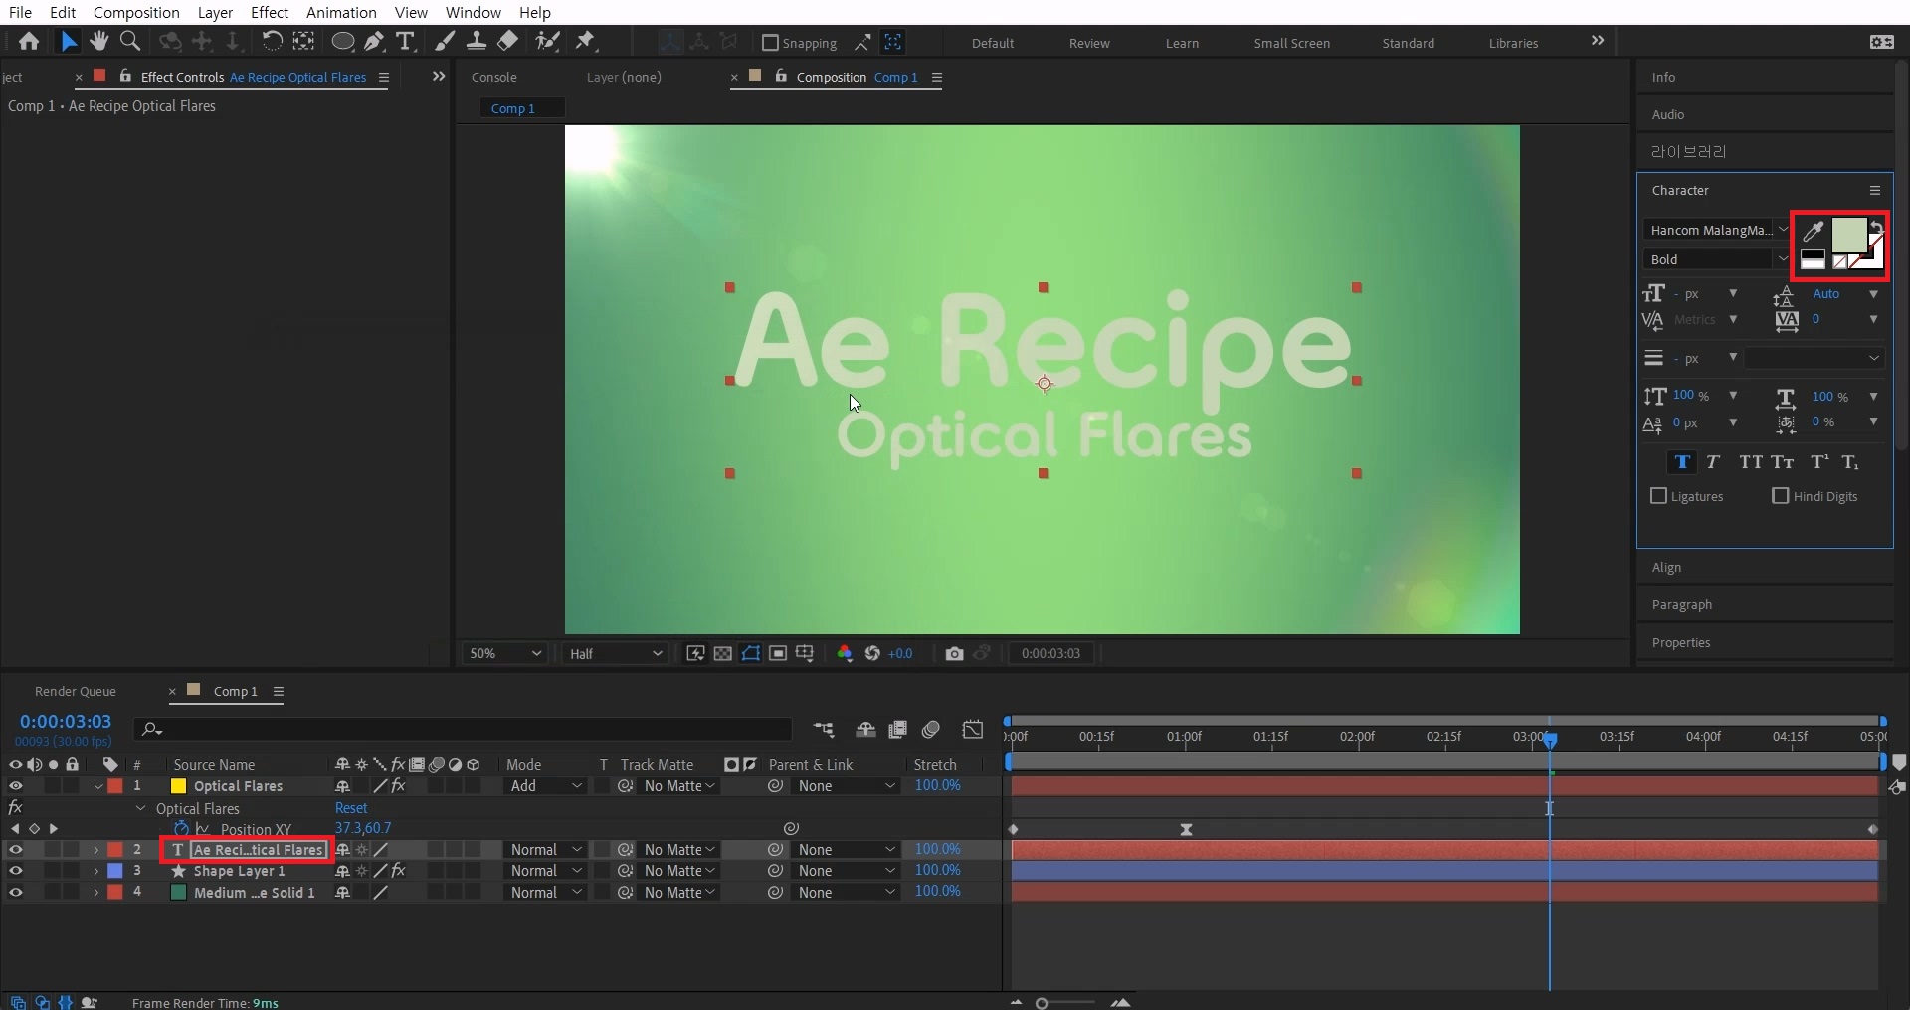Enable the Ligatures checkbox
Viewport: 1910px width, 1010px height.
(x=1658, y=495)
